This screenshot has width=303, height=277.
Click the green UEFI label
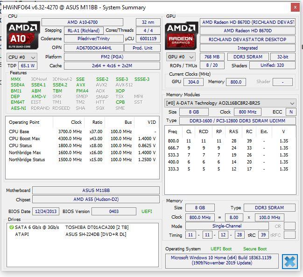147,212
